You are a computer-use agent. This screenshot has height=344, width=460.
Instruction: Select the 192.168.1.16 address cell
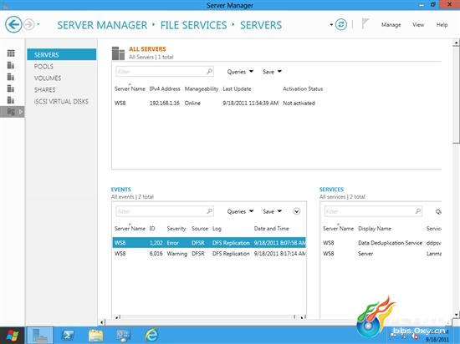(x=164, y=103)
